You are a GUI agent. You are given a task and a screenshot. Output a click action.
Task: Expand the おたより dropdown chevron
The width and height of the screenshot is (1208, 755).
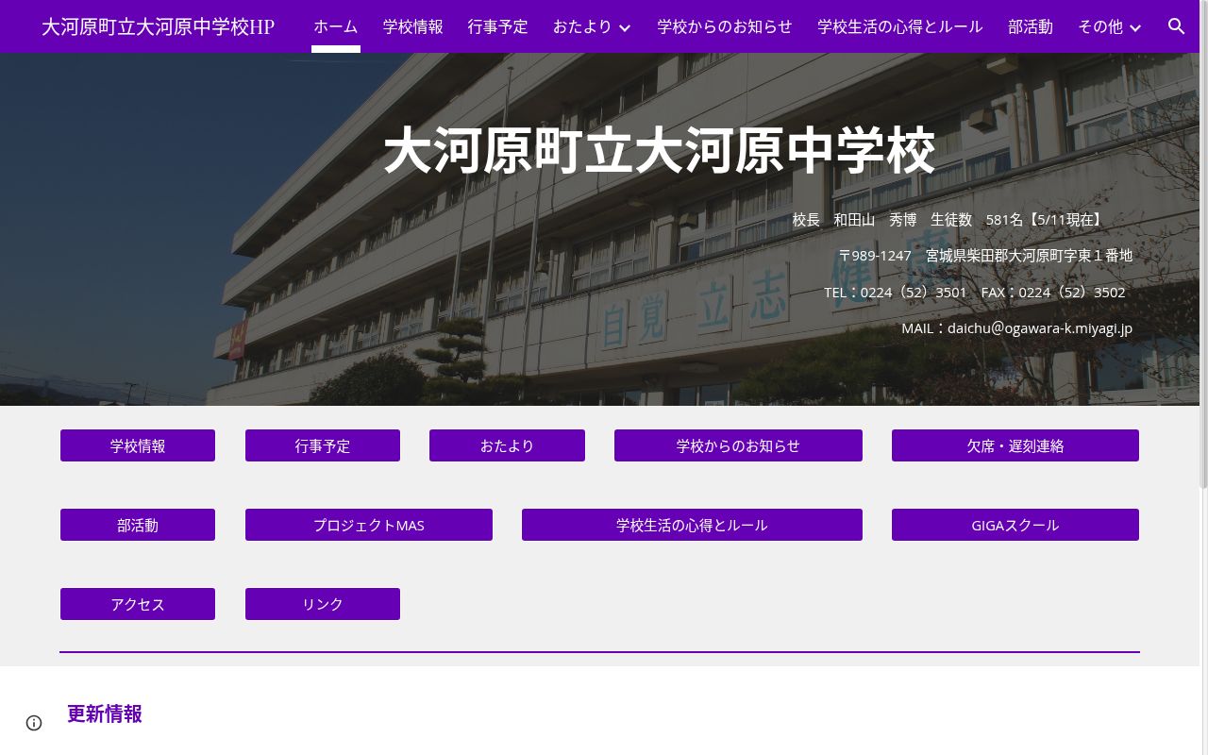point(625,27)
